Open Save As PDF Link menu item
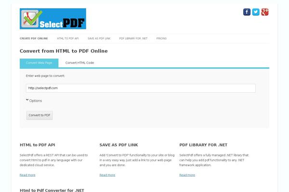Screen dimensions: 289x192 click(x=99, y=38)
